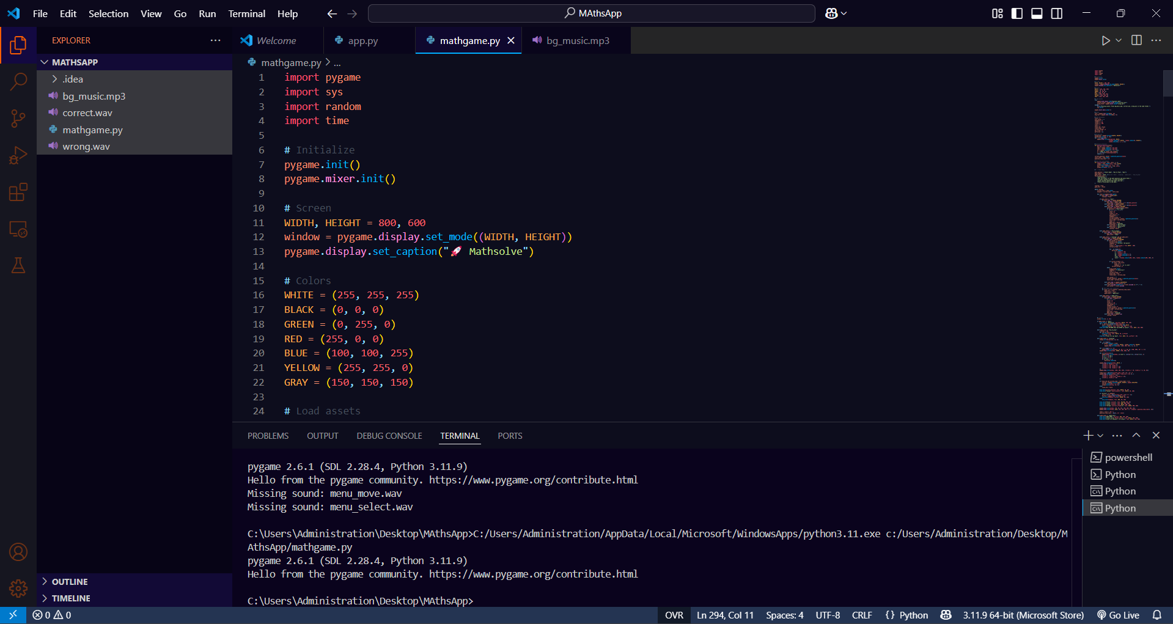Run the Python file with play button
1173x624 pixels.
[x=1105, y=40]
